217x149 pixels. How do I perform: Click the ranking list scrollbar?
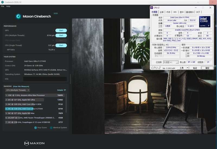(x=66, y=103)
